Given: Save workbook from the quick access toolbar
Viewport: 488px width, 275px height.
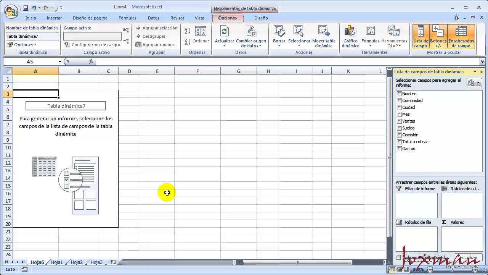Looking at the screenshot, I should point(26,7).
